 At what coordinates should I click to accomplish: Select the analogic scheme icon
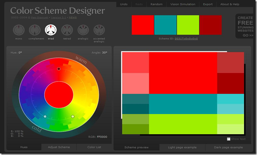click(83, 30)
